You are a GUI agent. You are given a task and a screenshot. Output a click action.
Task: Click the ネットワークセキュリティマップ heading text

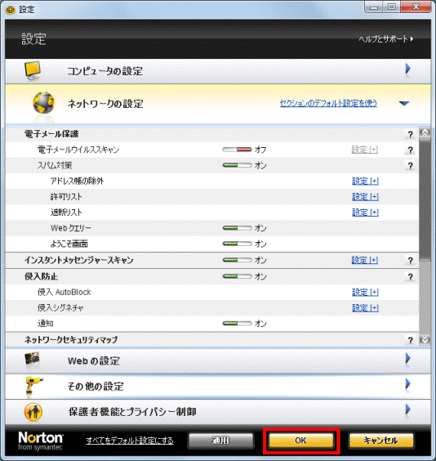[71, 340]
